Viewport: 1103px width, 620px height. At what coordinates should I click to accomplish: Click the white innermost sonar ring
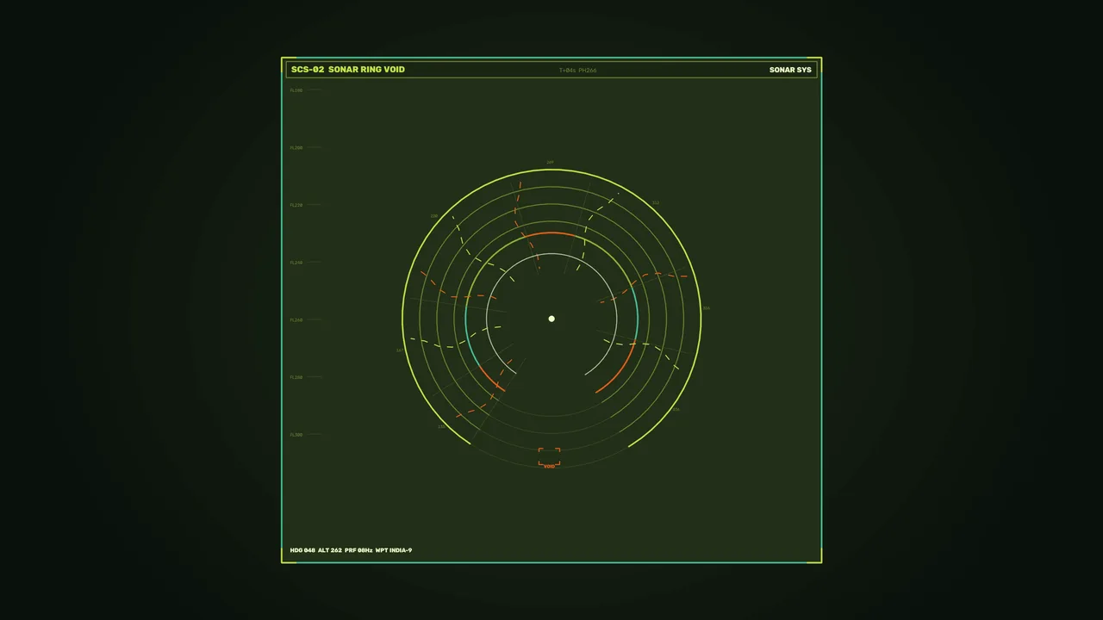[x=551, y=254]
